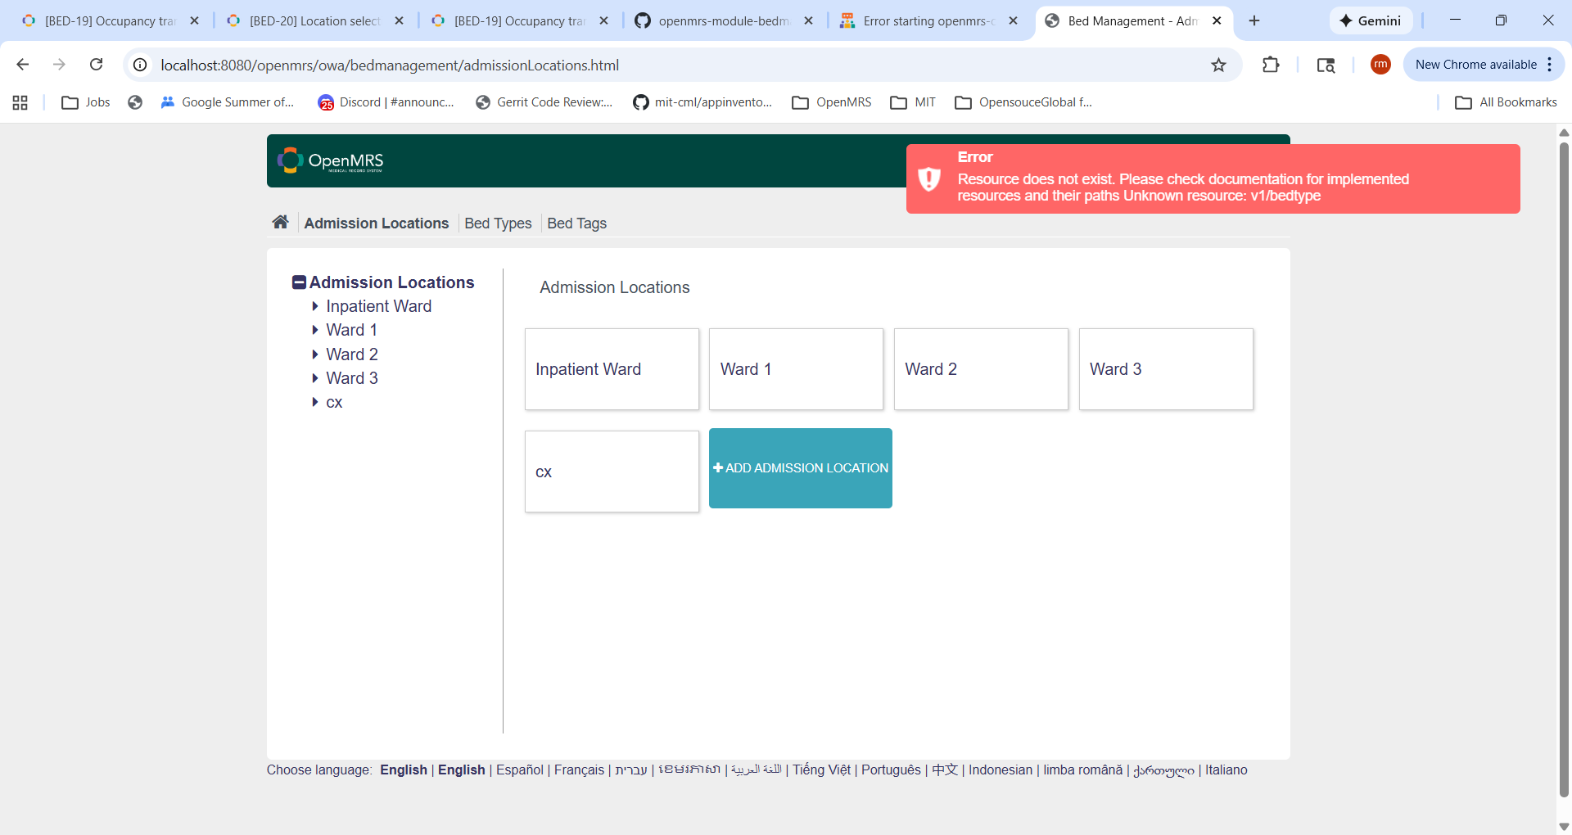Expand the cx tree node

point(315,402)
